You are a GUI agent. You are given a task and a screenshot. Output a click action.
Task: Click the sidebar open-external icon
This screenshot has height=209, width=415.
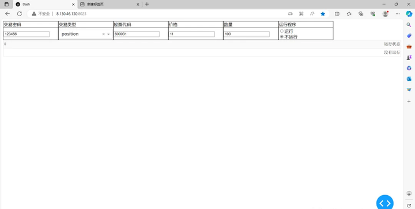pos(409,206)
